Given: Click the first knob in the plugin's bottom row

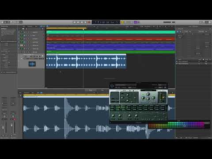Looking at the screenshot, I should click(x=113, y=116).
